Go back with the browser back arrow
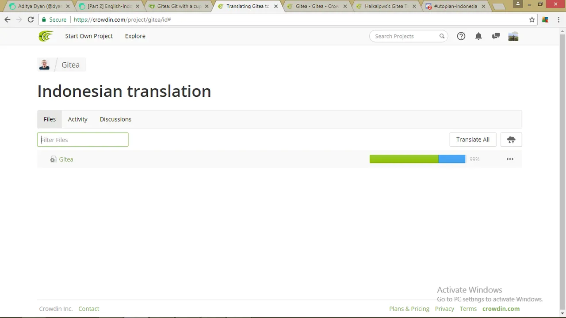The width and height of the screenshot is (566, 318). [8, 19]
